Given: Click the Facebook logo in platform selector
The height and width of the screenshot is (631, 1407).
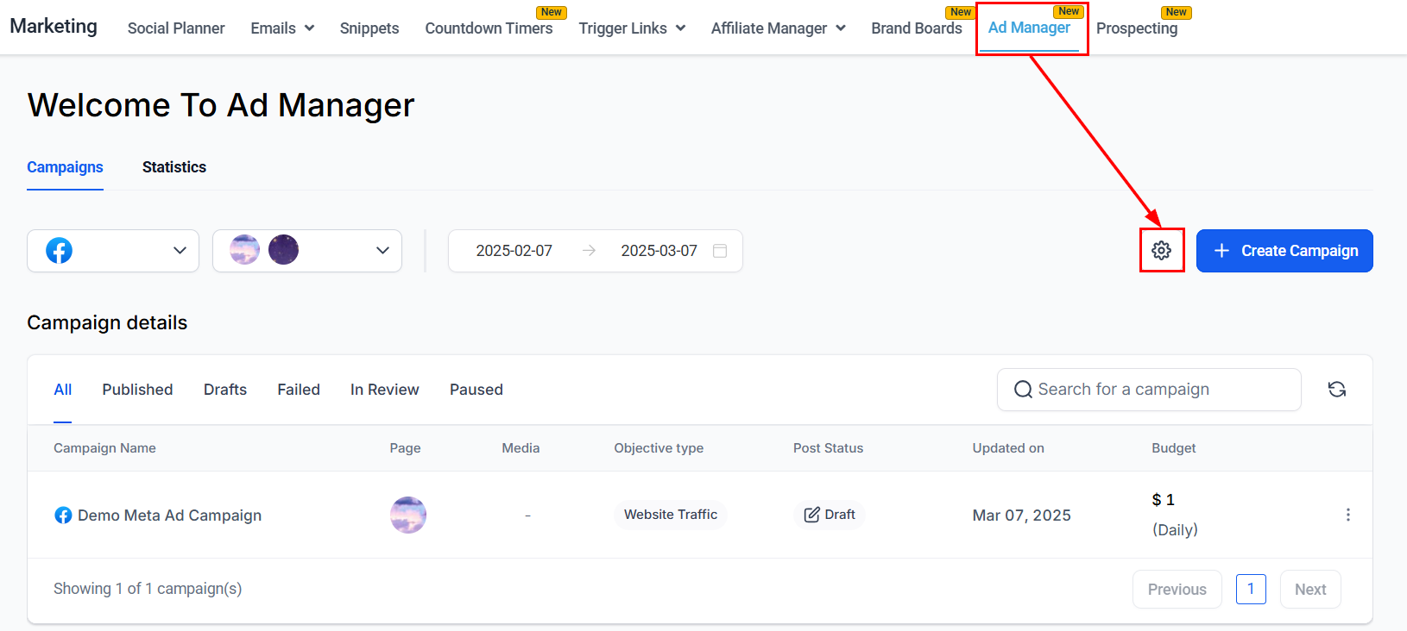Looking at the screenshot, I should point(59,251).
